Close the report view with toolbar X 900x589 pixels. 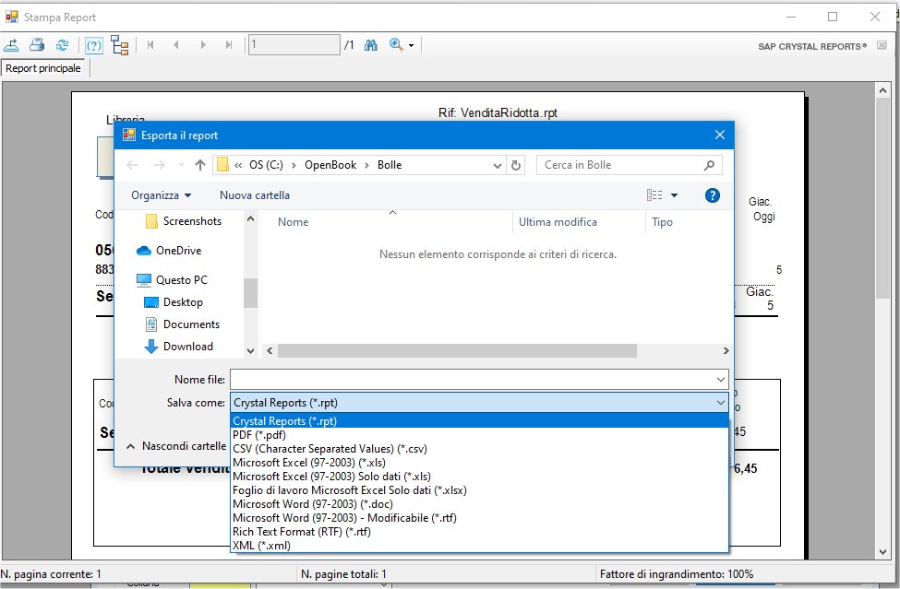click(882, 45)
